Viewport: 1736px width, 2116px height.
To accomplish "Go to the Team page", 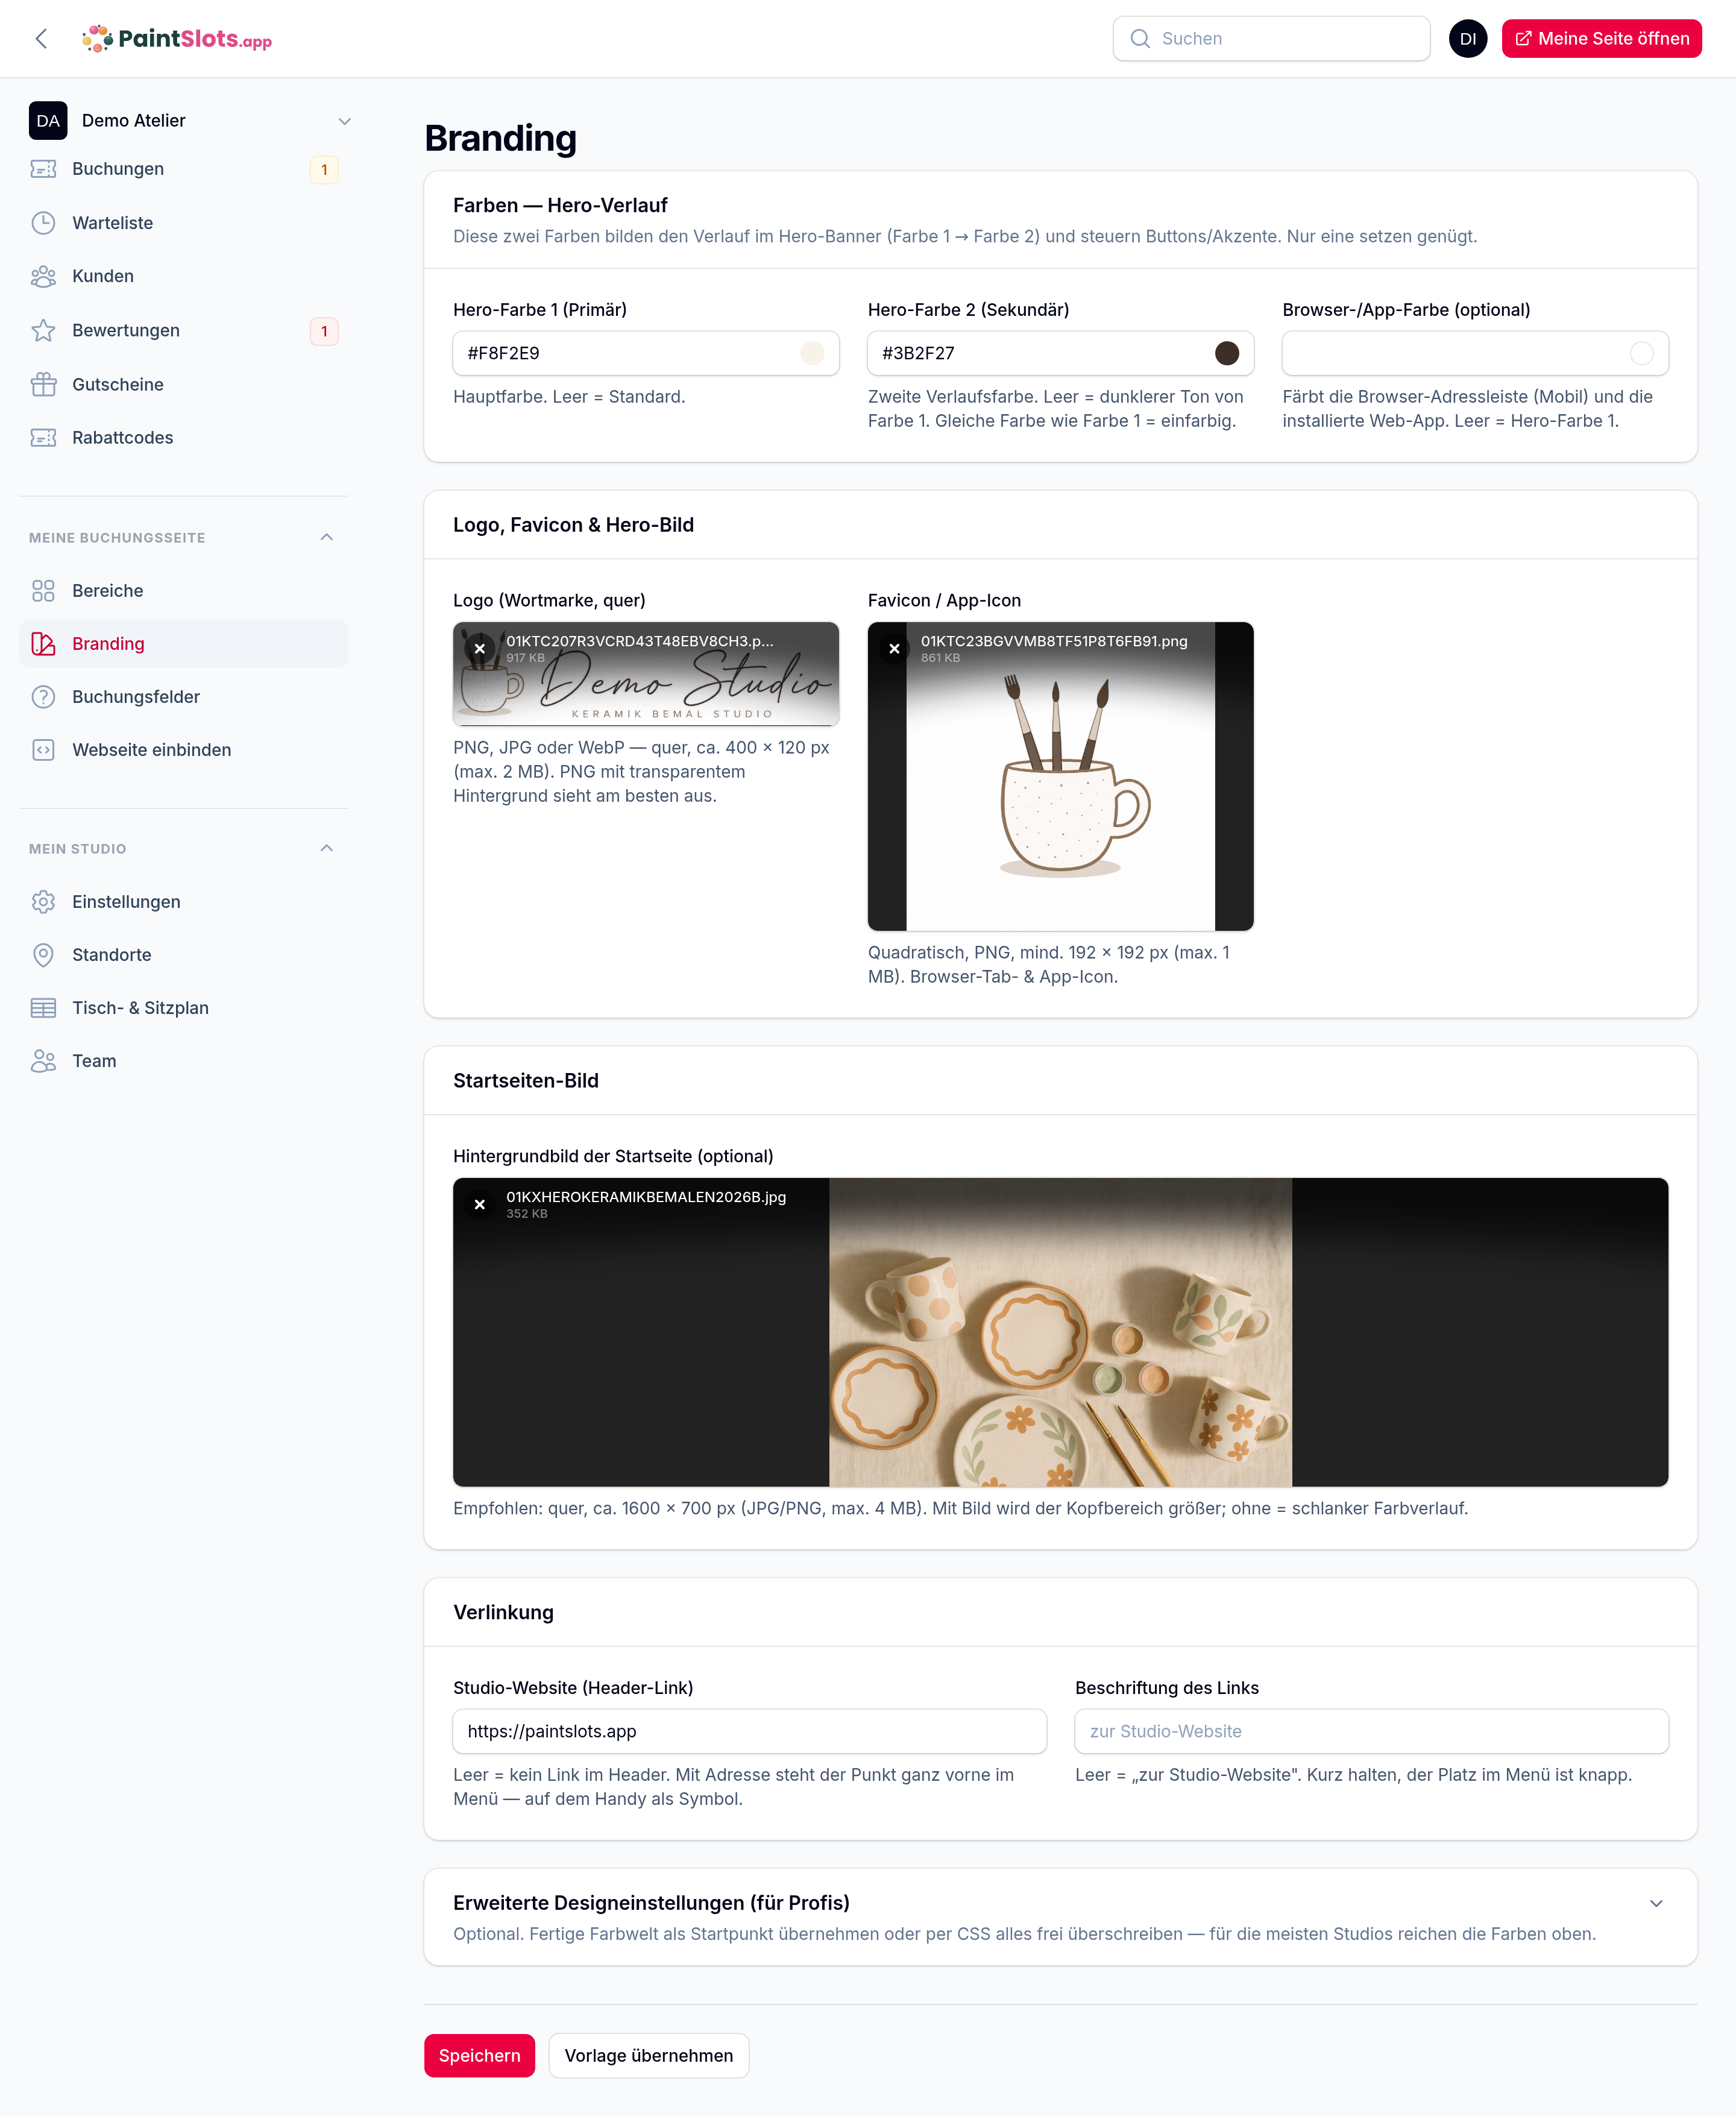I will pyautogui.click(x=184, y=1061).
